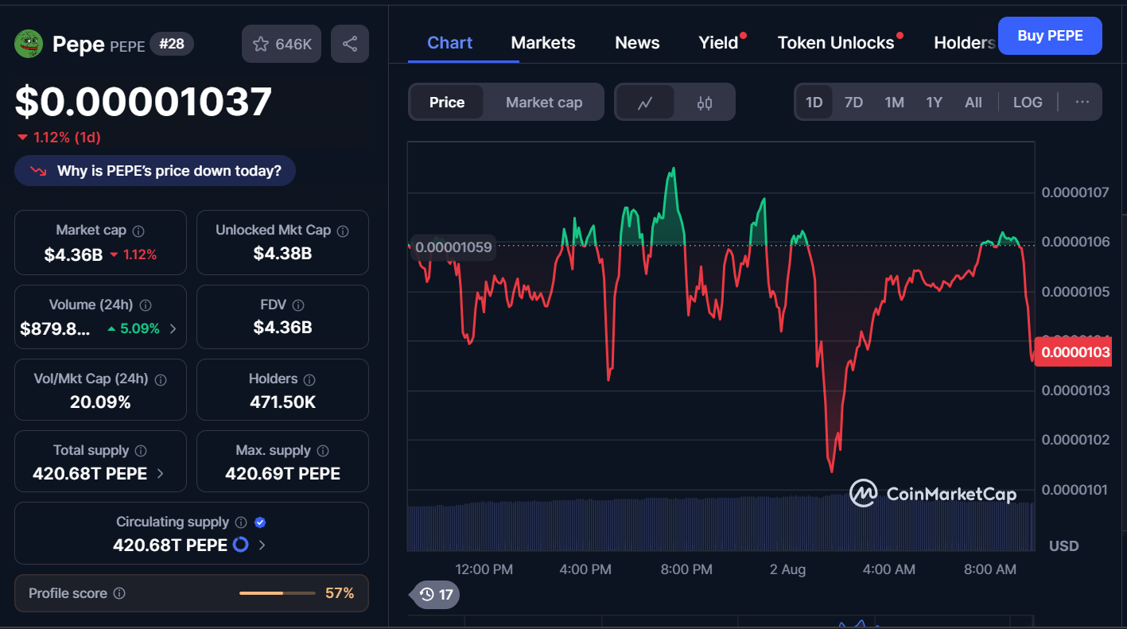This screenshot has width=1127, height=629.
Task: Open the Token Unlocks tab
Action: click(x=836, y=43)
